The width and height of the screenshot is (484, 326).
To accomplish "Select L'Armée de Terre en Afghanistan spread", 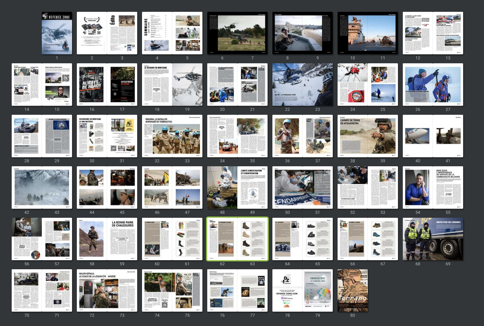I will [368, 136].
